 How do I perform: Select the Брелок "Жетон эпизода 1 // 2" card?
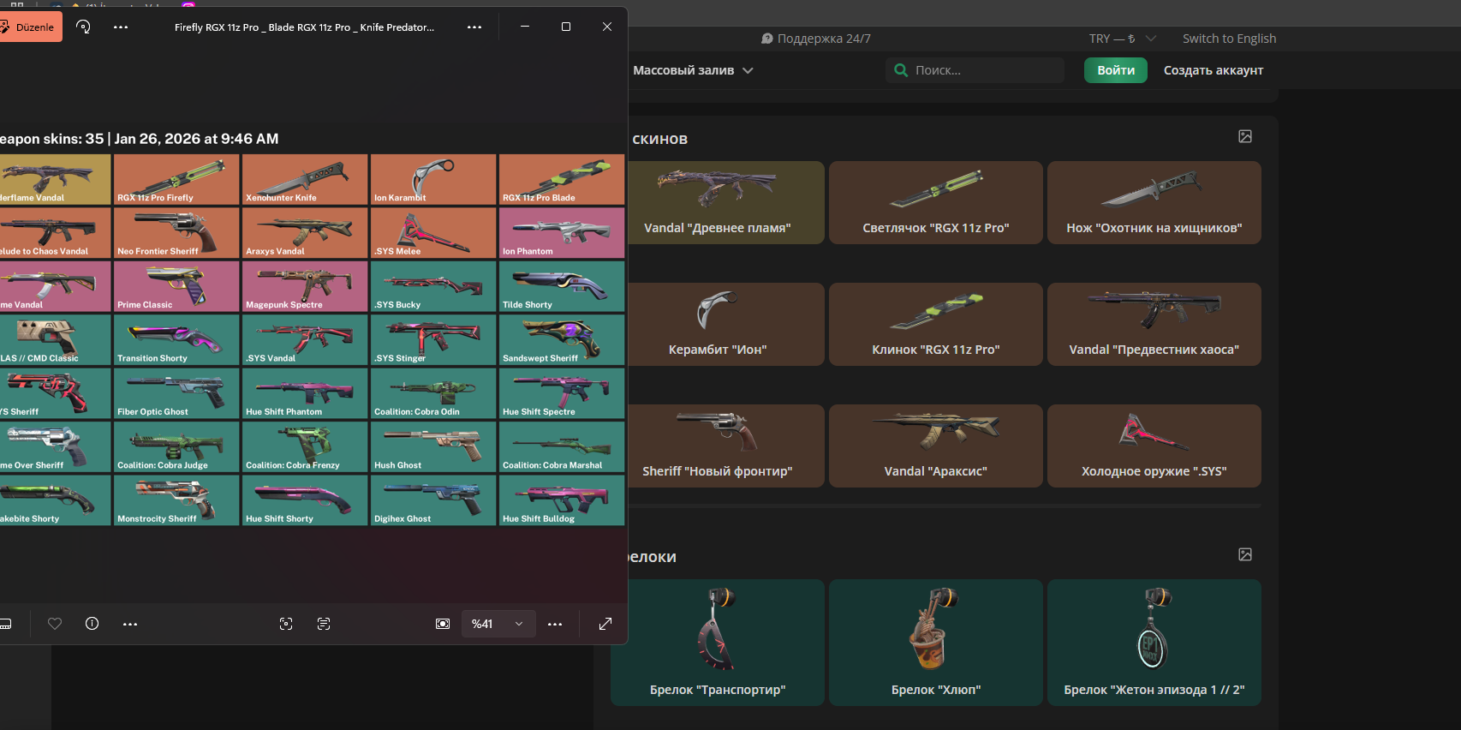click(1154, 643)
